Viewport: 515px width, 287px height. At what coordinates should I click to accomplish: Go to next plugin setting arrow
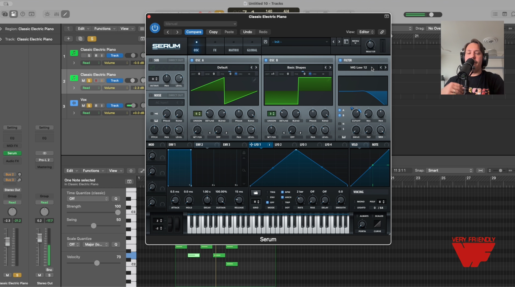point(177,32)
